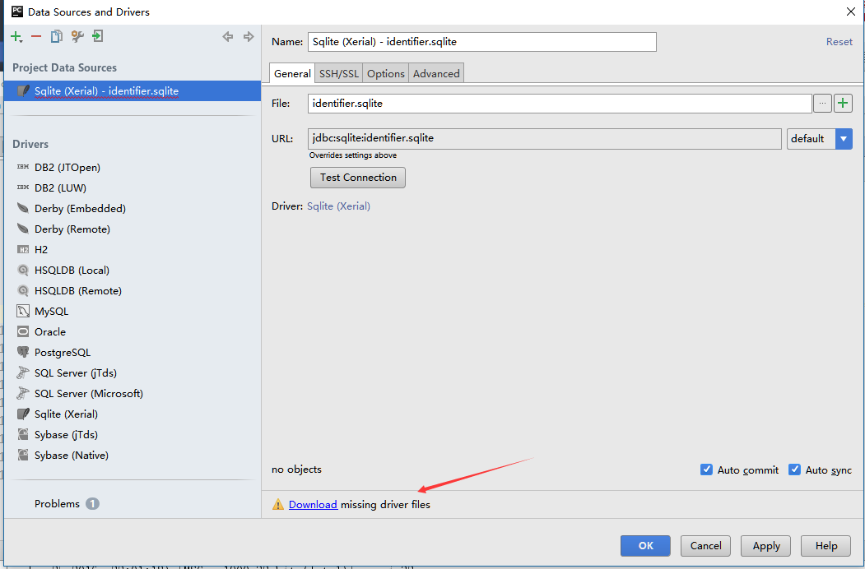Click the green plus add data source icon

point(16,37)
